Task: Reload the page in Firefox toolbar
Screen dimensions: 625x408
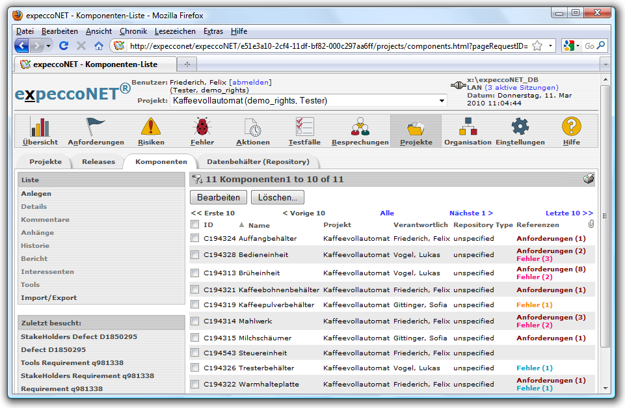Action: (64, 46)
